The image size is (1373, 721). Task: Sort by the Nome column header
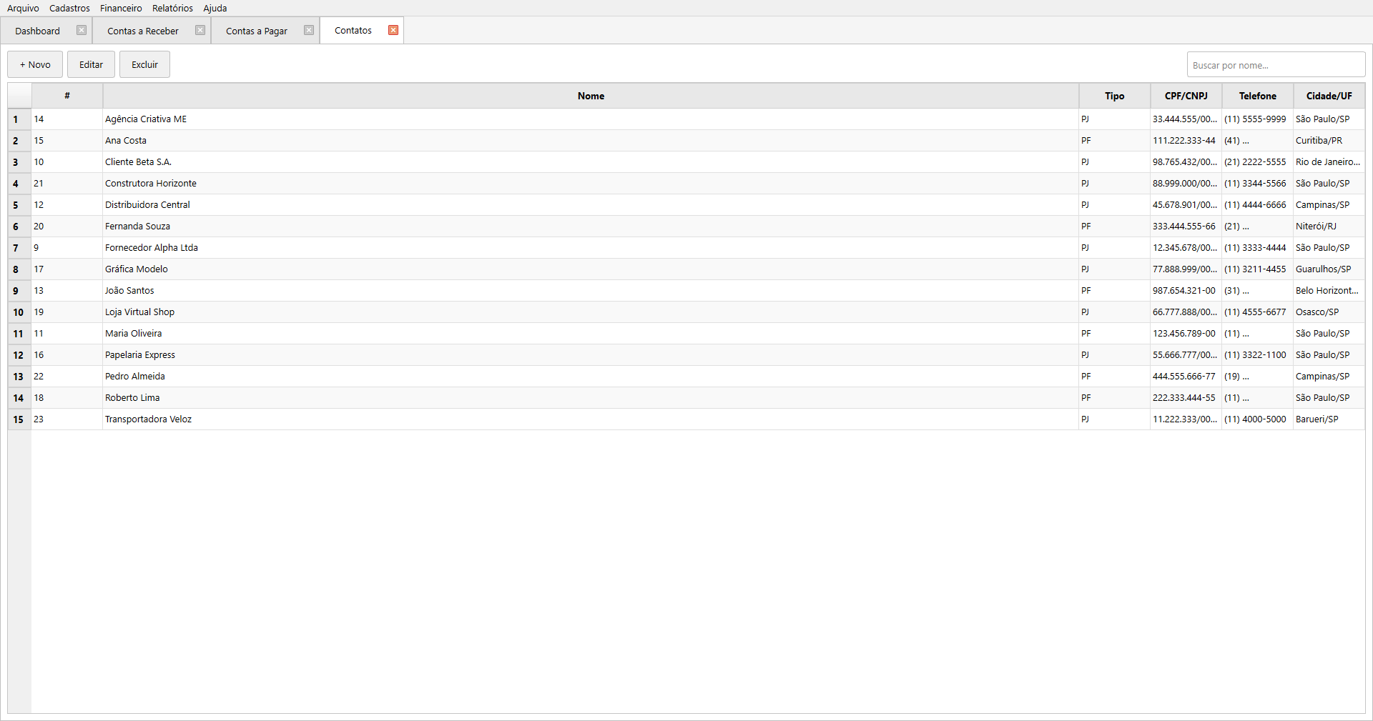pos(591,96)
